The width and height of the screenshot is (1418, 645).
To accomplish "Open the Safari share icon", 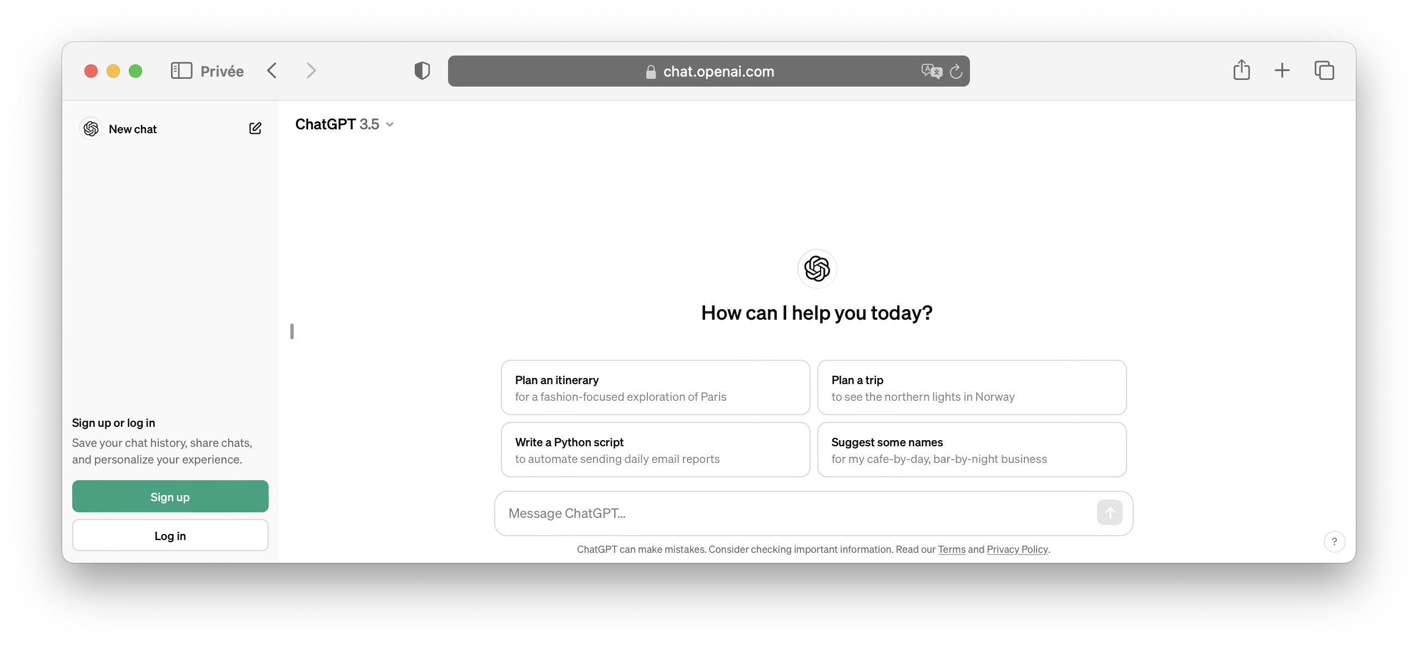I will [1241, 70].
